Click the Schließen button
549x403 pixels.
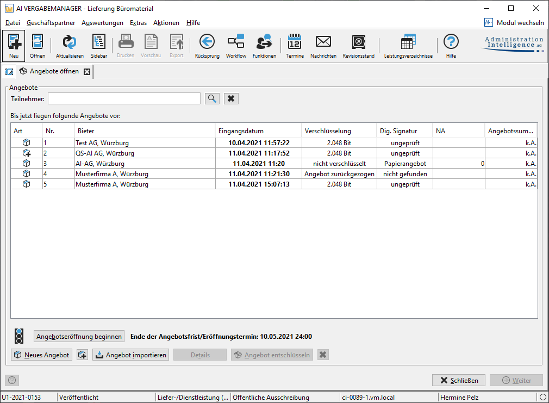point(459,380)
